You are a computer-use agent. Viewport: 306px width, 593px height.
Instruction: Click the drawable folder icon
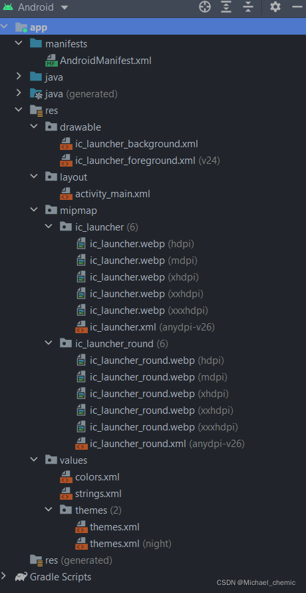[x=51, y=127]
